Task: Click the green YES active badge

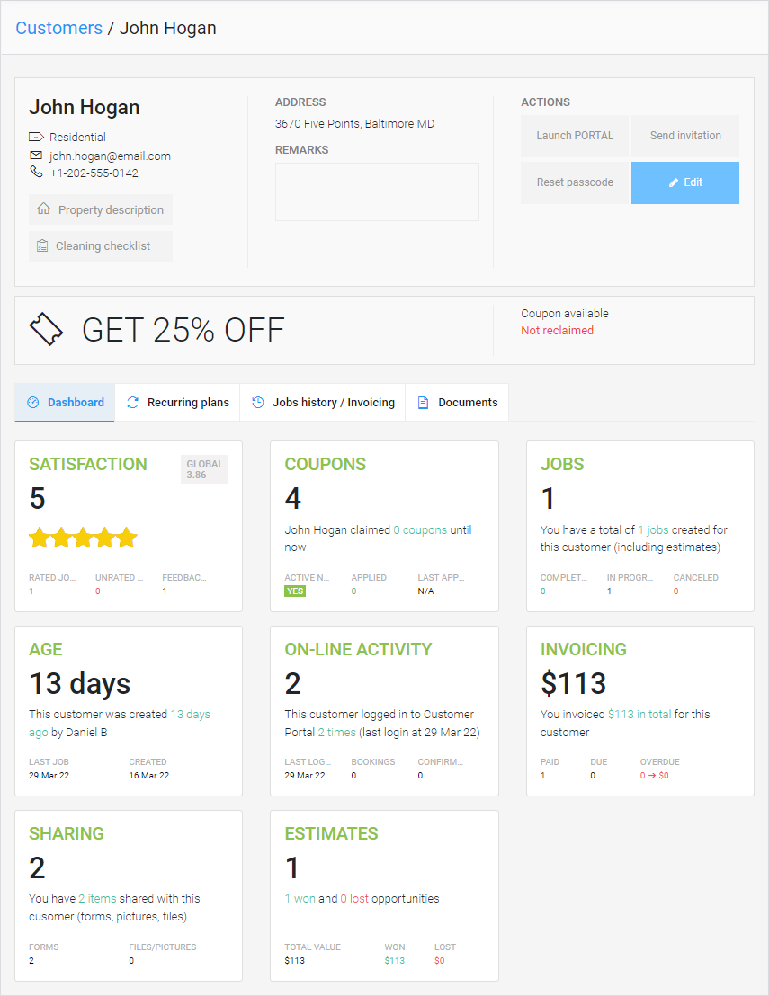Action: (x=295, y=591)
